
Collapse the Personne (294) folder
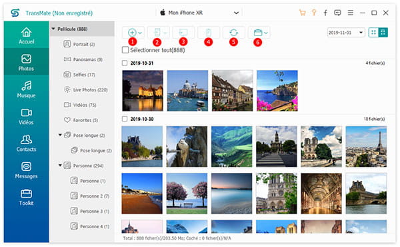60,166
